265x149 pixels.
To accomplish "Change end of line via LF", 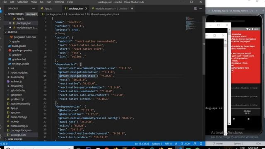I will pos(176,144).
